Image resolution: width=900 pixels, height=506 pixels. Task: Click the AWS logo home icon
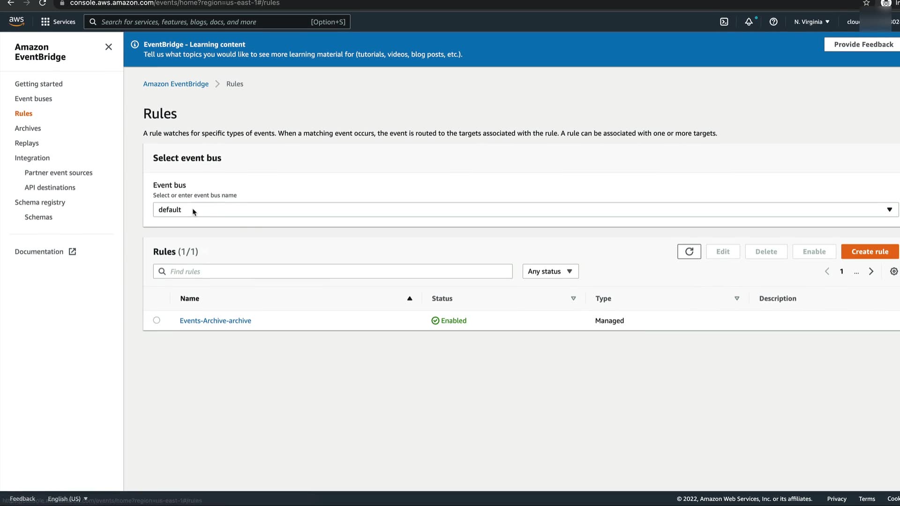tap(16, 22)
